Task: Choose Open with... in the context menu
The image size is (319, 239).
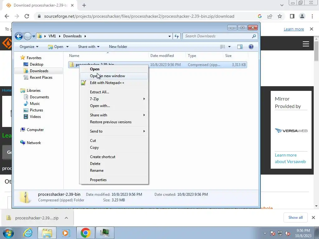Action: (x=114, y=106)
